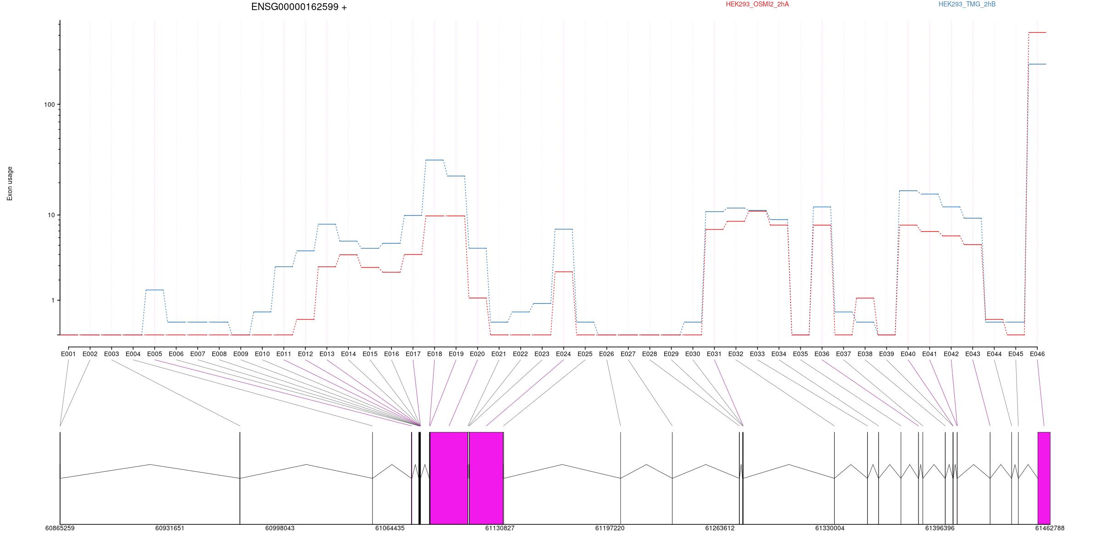Viewport: 1100px width, 550px height.
Task: Select exon label E035
Action: 800,354
